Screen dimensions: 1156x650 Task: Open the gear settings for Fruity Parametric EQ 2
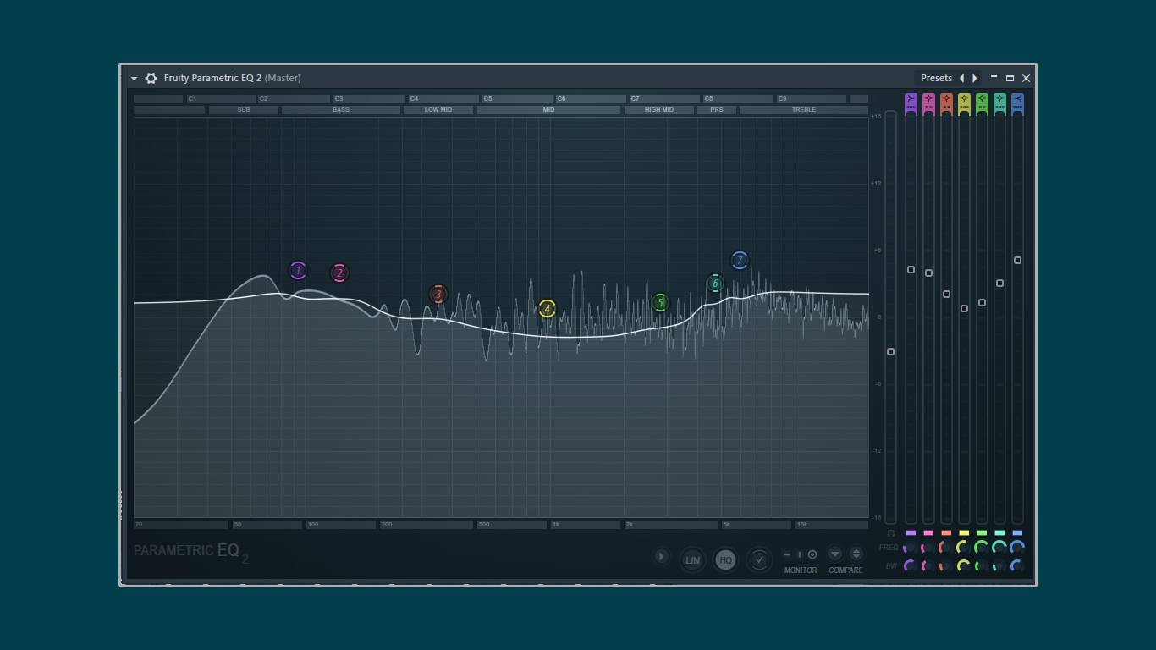click(x=151, y=78)
